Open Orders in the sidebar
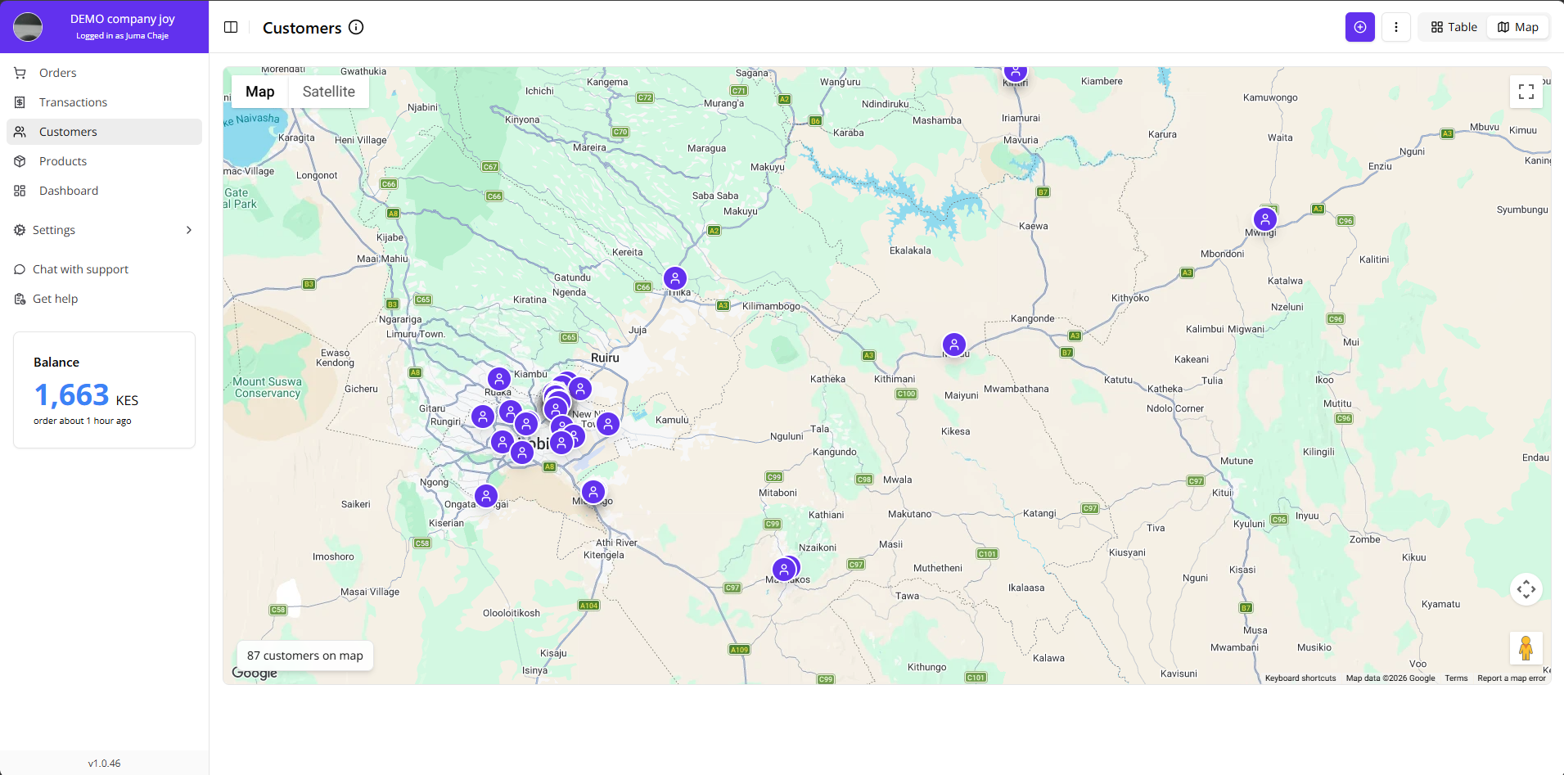The height and width of the screenshot is (775, 1564). click(104, 73)
